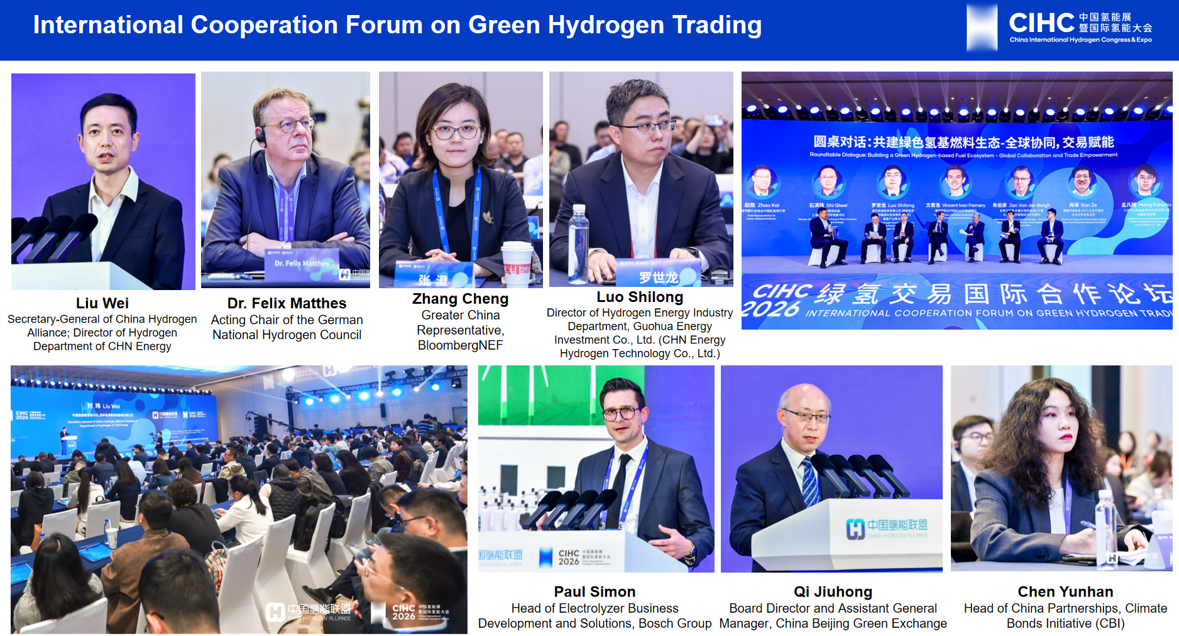
Task: Open the Zhang Cheng photo
Action: pyautogui.click(x=461, y=180)
